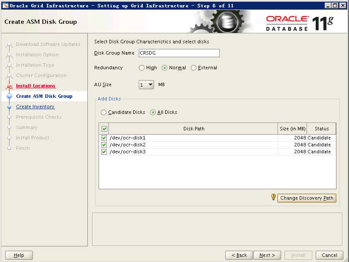The width and height of the screenshot is (349, 262).
Task: Click Installation Option step
Action: pyautogui.click(x=37, y=55)
